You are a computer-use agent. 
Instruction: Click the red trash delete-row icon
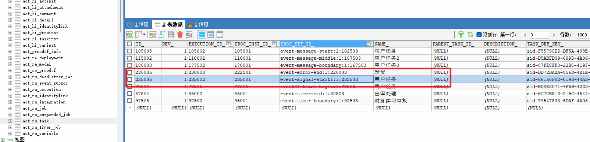tap(180, 35)
